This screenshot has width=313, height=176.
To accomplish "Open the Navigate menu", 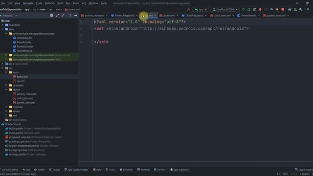I will (x=28, y=3).
